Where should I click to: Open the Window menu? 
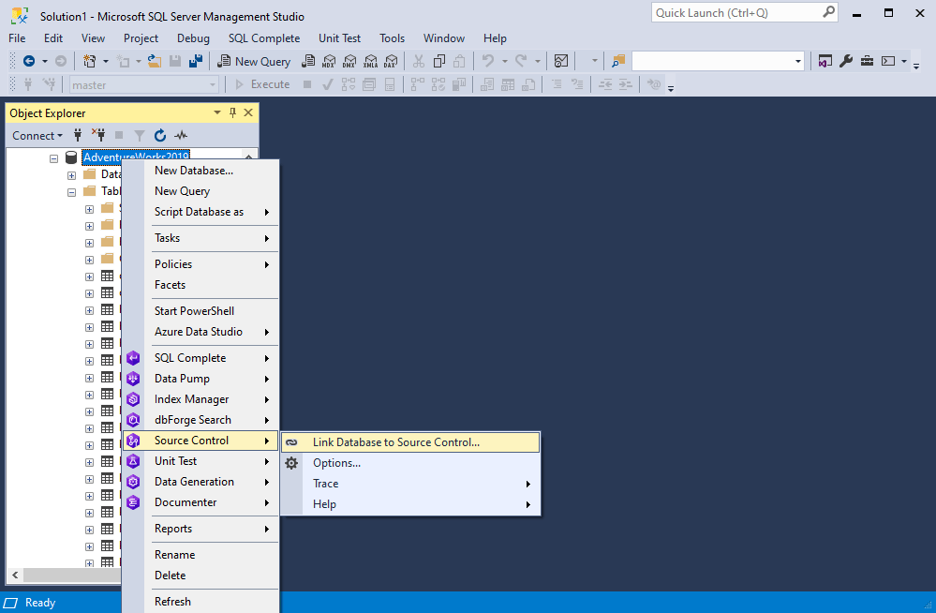click(444, 38)
